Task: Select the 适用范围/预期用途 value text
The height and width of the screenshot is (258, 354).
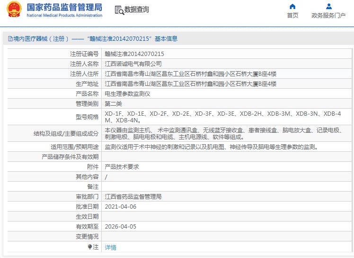Action: point(212,147)
